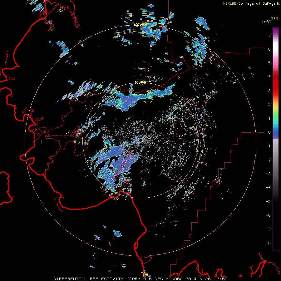
Task: Select the -6 value on the scale
Action: coord(268,215)
